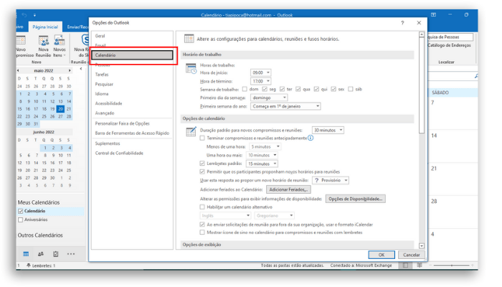The height and width of the screenshot is (287, 502).
Task: Open Uma hora ou mais dropdown
Action: coord(262,155)
